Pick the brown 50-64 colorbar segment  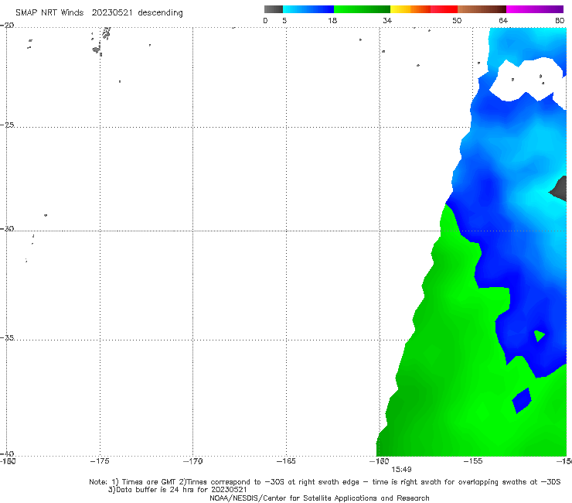(482, 9)
